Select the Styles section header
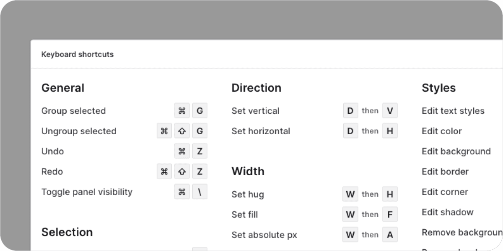 coord(438,88)
